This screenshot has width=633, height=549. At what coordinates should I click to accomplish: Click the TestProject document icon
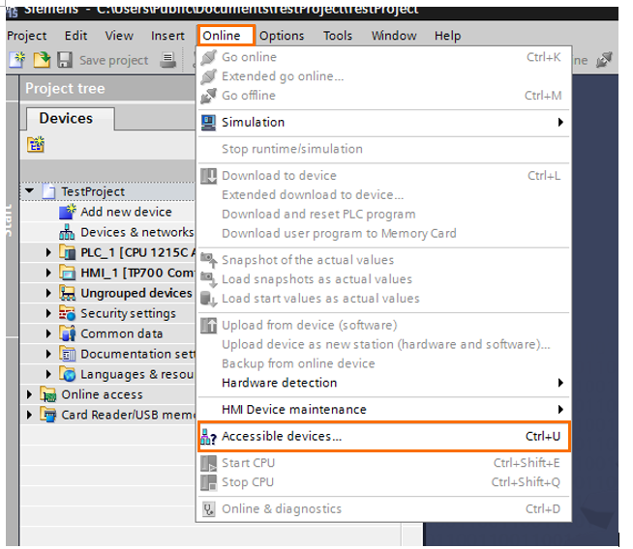pos(48,191)
